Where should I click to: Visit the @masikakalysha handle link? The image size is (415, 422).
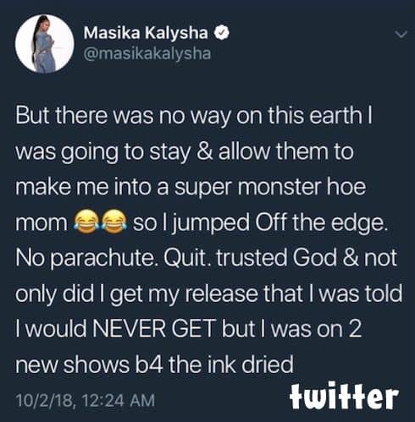click(147, 53)
